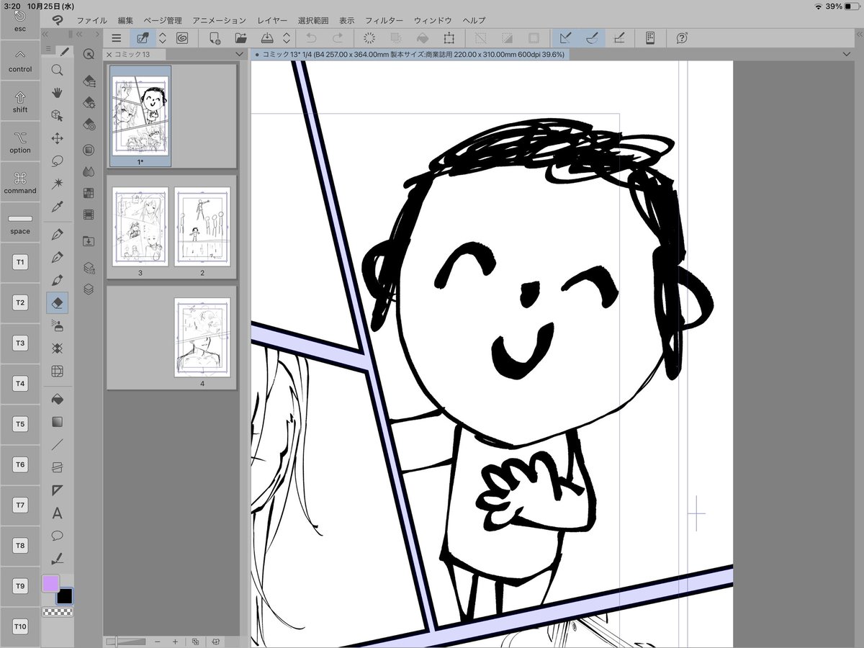
Task: Click the Undo arrow
Action: pyautogui.click(x=311, y=38)
